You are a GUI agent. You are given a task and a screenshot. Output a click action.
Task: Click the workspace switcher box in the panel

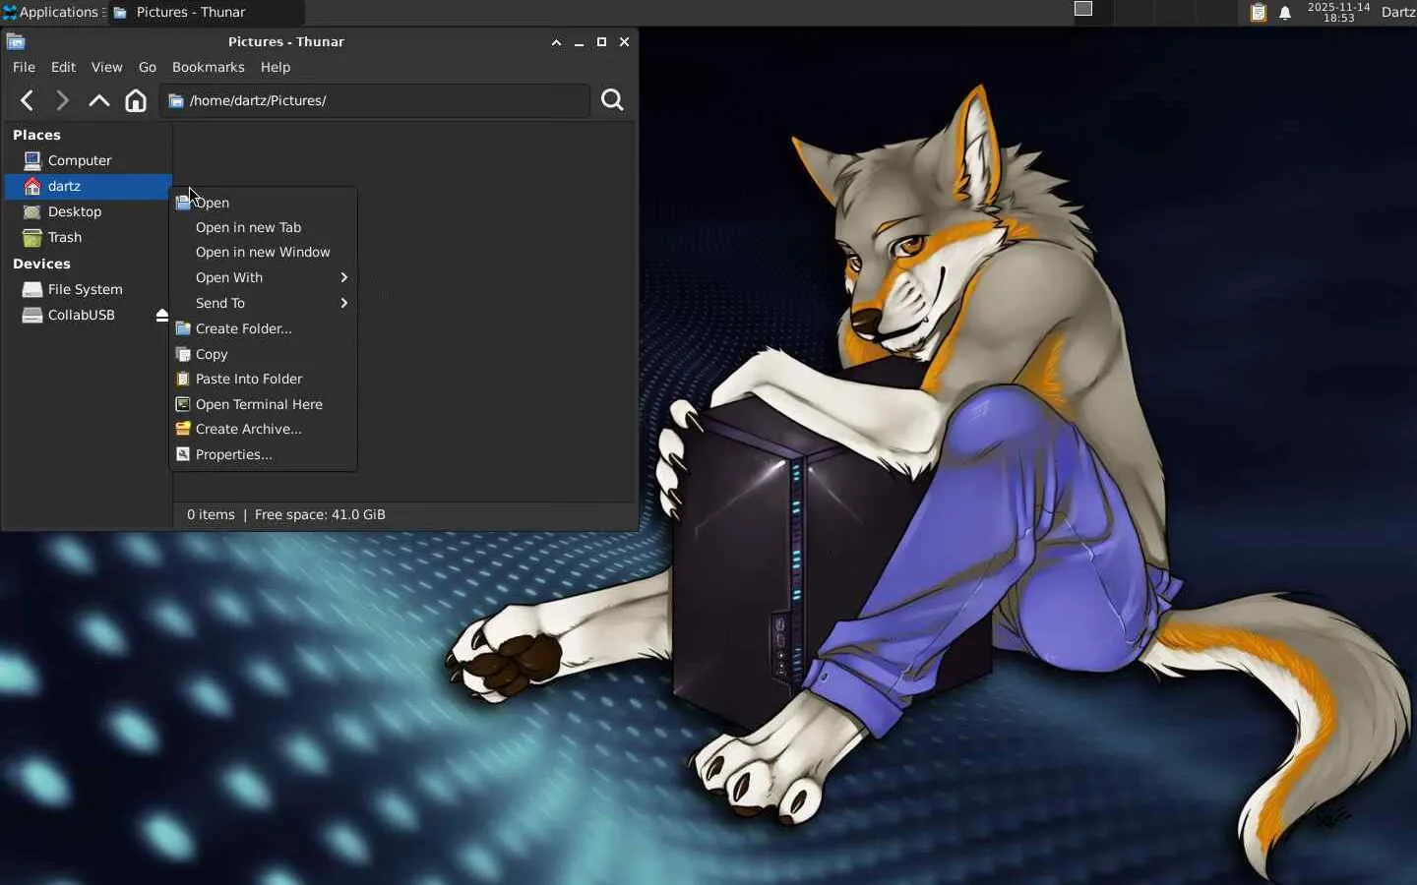click(1083, 9)
